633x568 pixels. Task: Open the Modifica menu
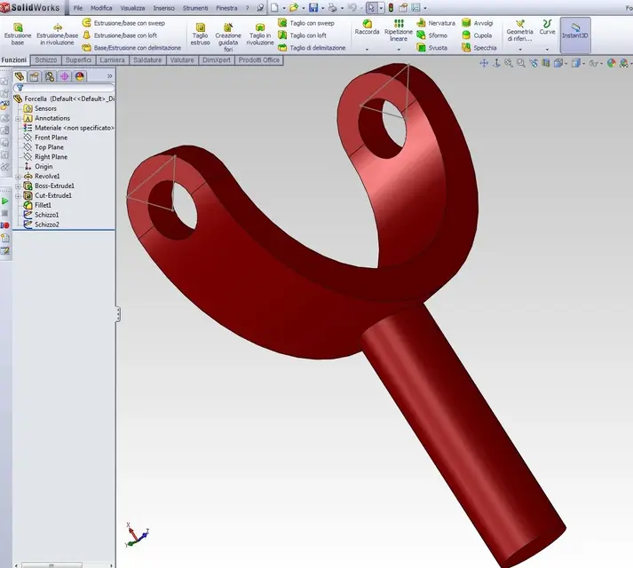coord(101,8)
